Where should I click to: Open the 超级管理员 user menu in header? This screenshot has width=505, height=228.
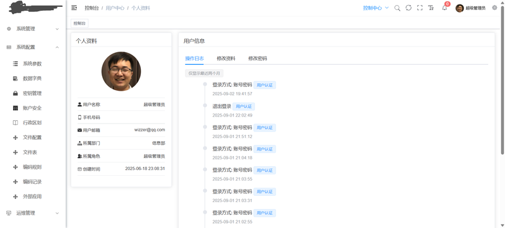click(x=470, y=8)
